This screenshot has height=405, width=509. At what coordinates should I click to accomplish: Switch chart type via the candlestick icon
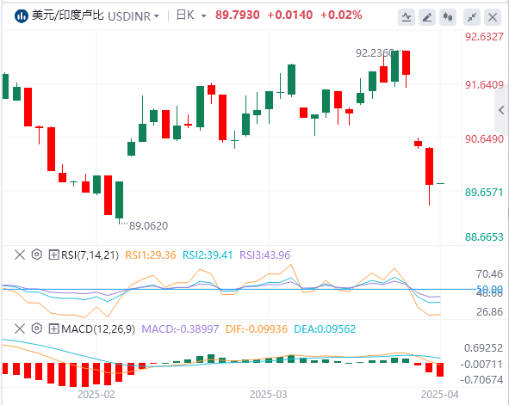tap(448, 17)
